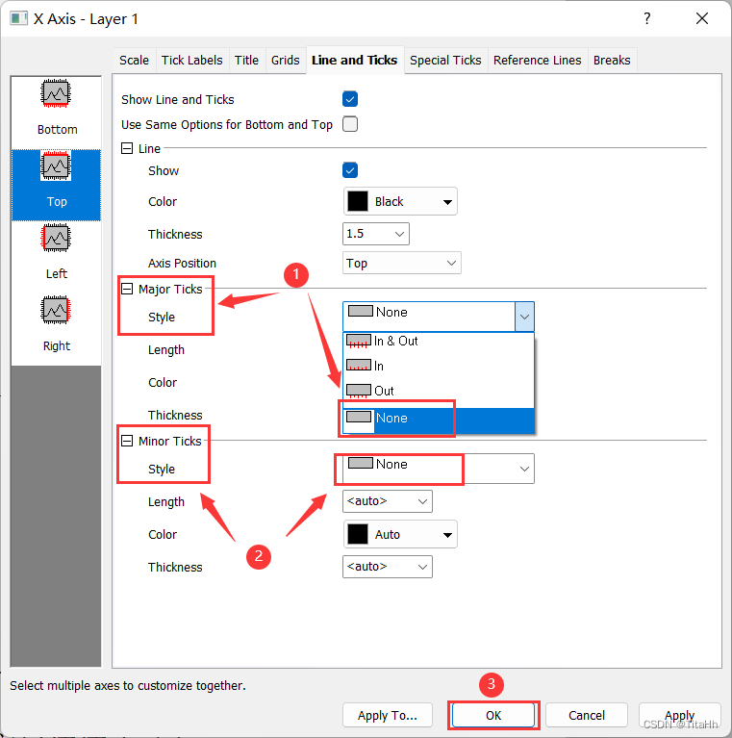Switch to the Grids tab
Viewport: 732px width, 738px height.
285,61
